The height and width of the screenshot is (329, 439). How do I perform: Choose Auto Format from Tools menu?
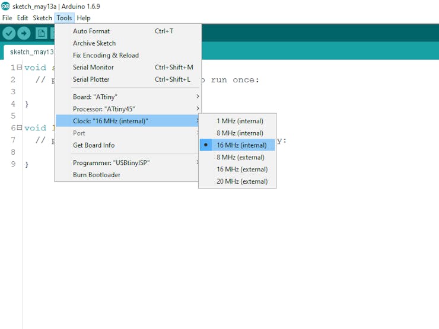coord(128,31)
